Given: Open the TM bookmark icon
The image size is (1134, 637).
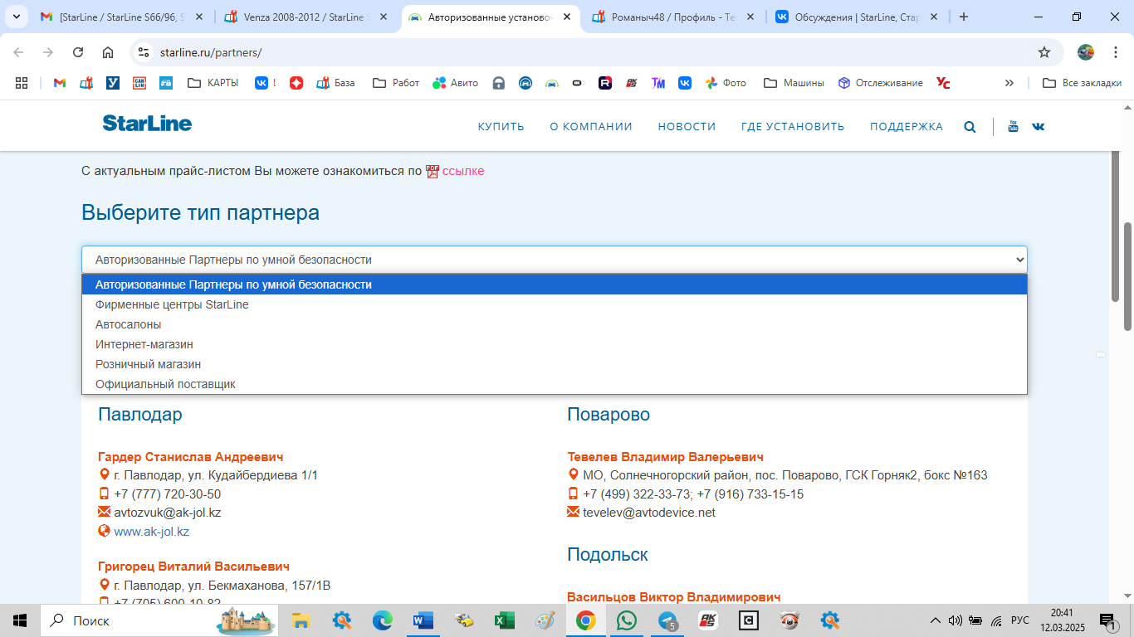Looking at the screenshot, I should click(658, 83).
